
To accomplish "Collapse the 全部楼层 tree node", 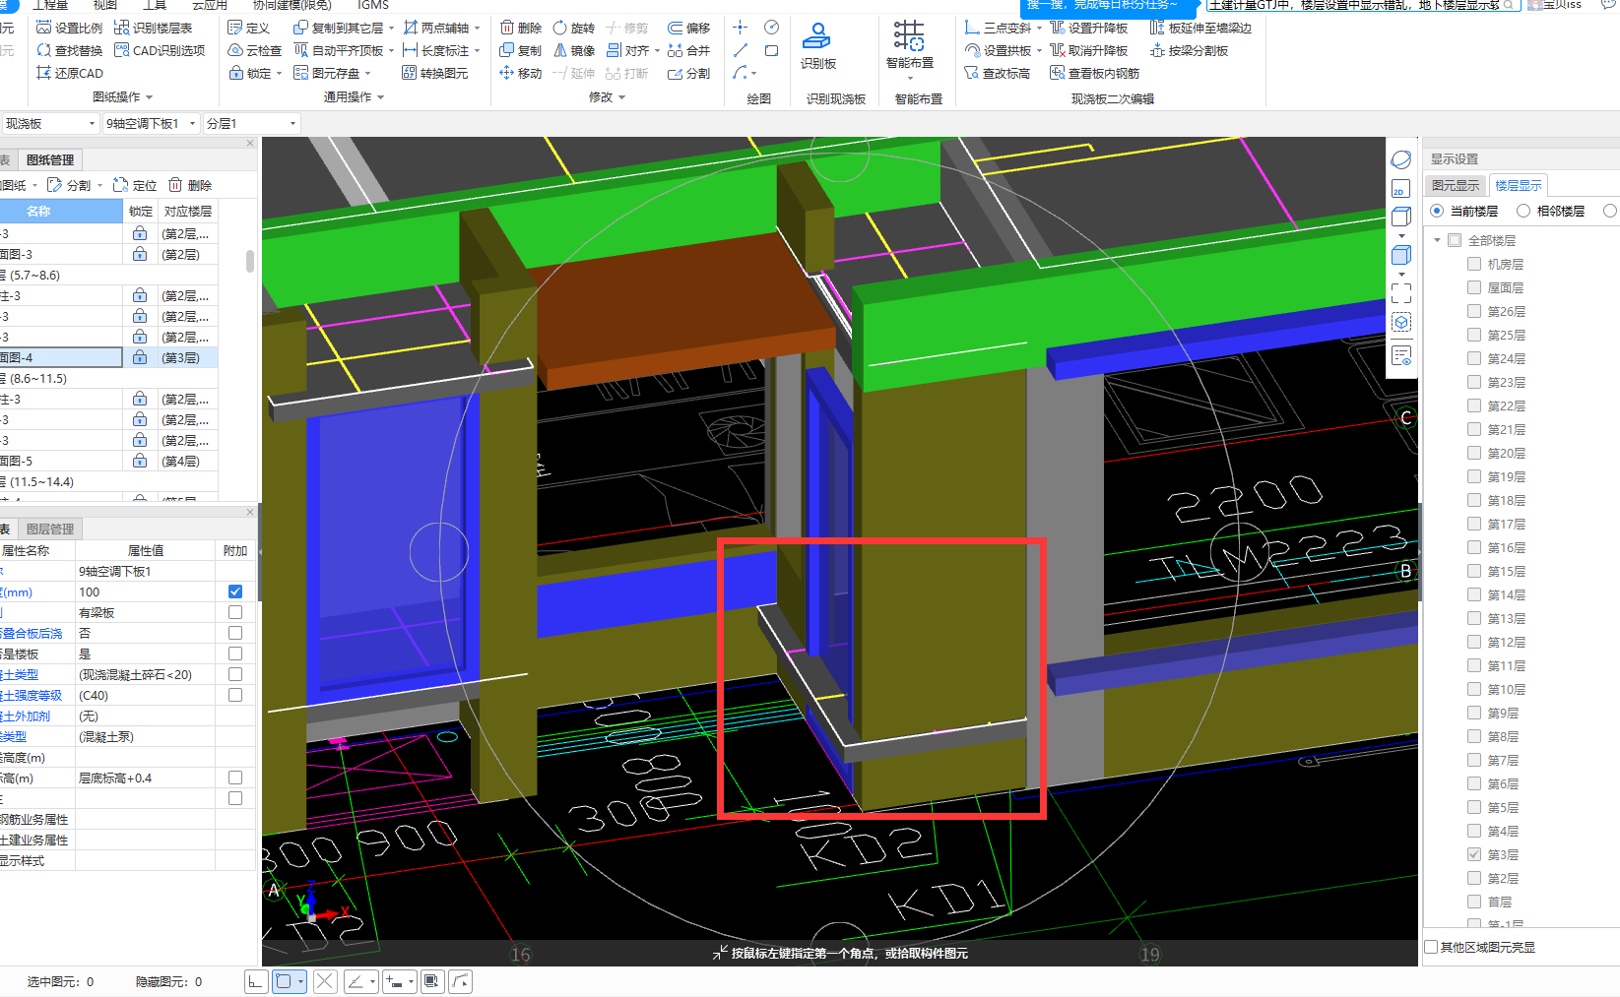I will (1437, 240).
